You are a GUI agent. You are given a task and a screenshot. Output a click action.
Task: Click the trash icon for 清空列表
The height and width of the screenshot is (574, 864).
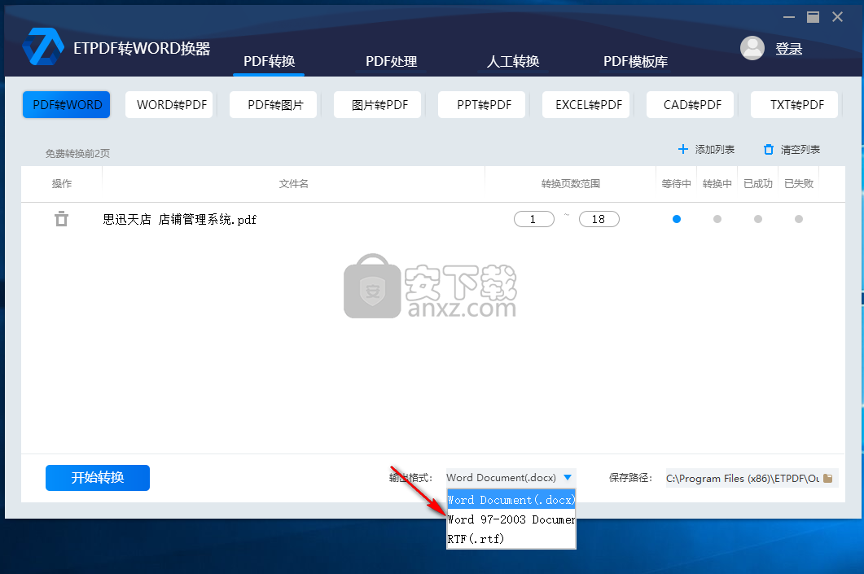coord(768,149)
